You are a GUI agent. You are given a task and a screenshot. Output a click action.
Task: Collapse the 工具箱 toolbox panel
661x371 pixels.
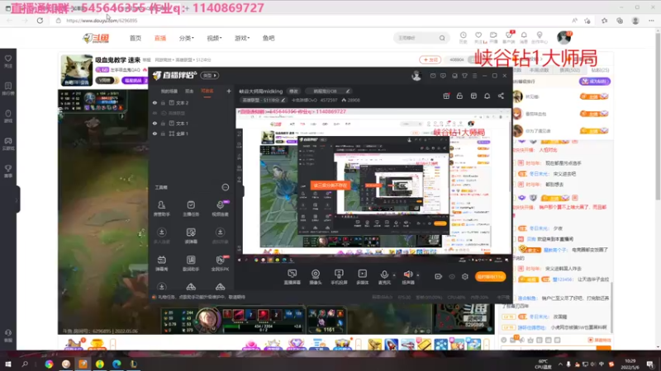pyautogui.click(x=226, y=187)
